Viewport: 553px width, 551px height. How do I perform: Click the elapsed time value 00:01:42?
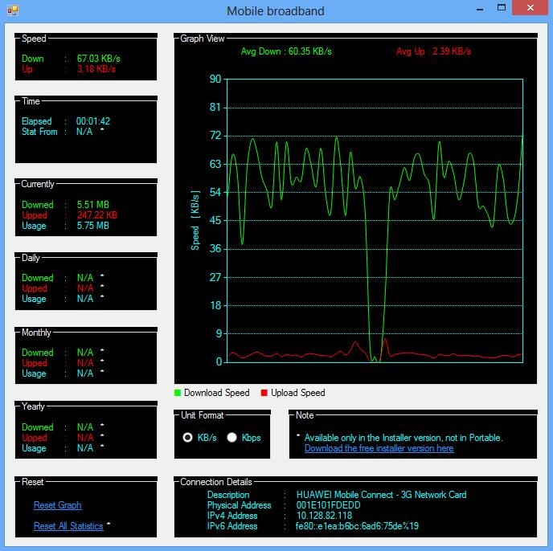click(93, 121)
